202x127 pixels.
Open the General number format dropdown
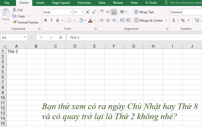[x=186, y=12]
